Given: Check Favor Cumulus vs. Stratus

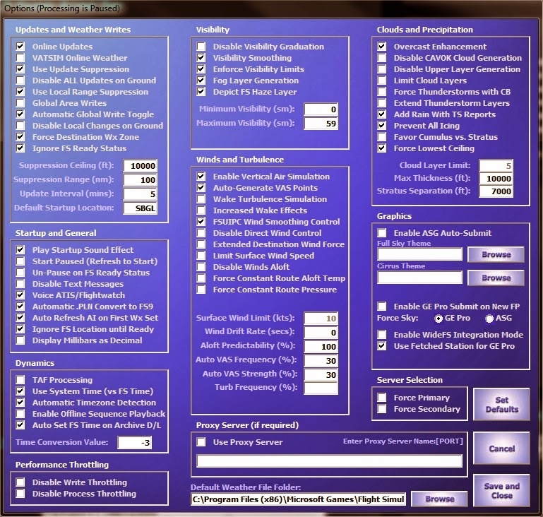Looking at the screenshot, I should (x=381, y=137).
